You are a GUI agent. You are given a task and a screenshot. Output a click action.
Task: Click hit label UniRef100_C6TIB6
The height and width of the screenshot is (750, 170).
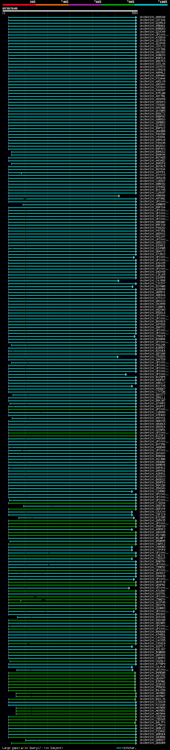tap(152, 49)
